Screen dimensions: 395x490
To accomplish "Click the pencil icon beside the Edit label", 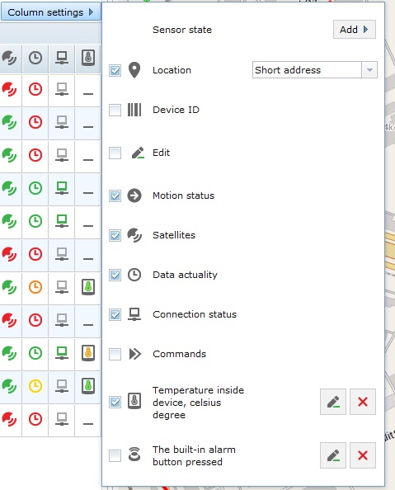I will (138, 153).
